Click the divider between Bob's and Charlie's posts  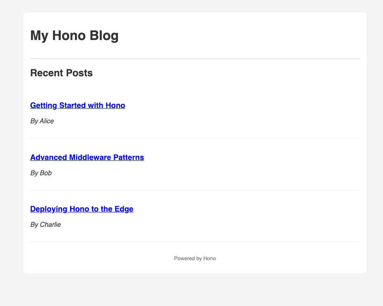point(195,191)
